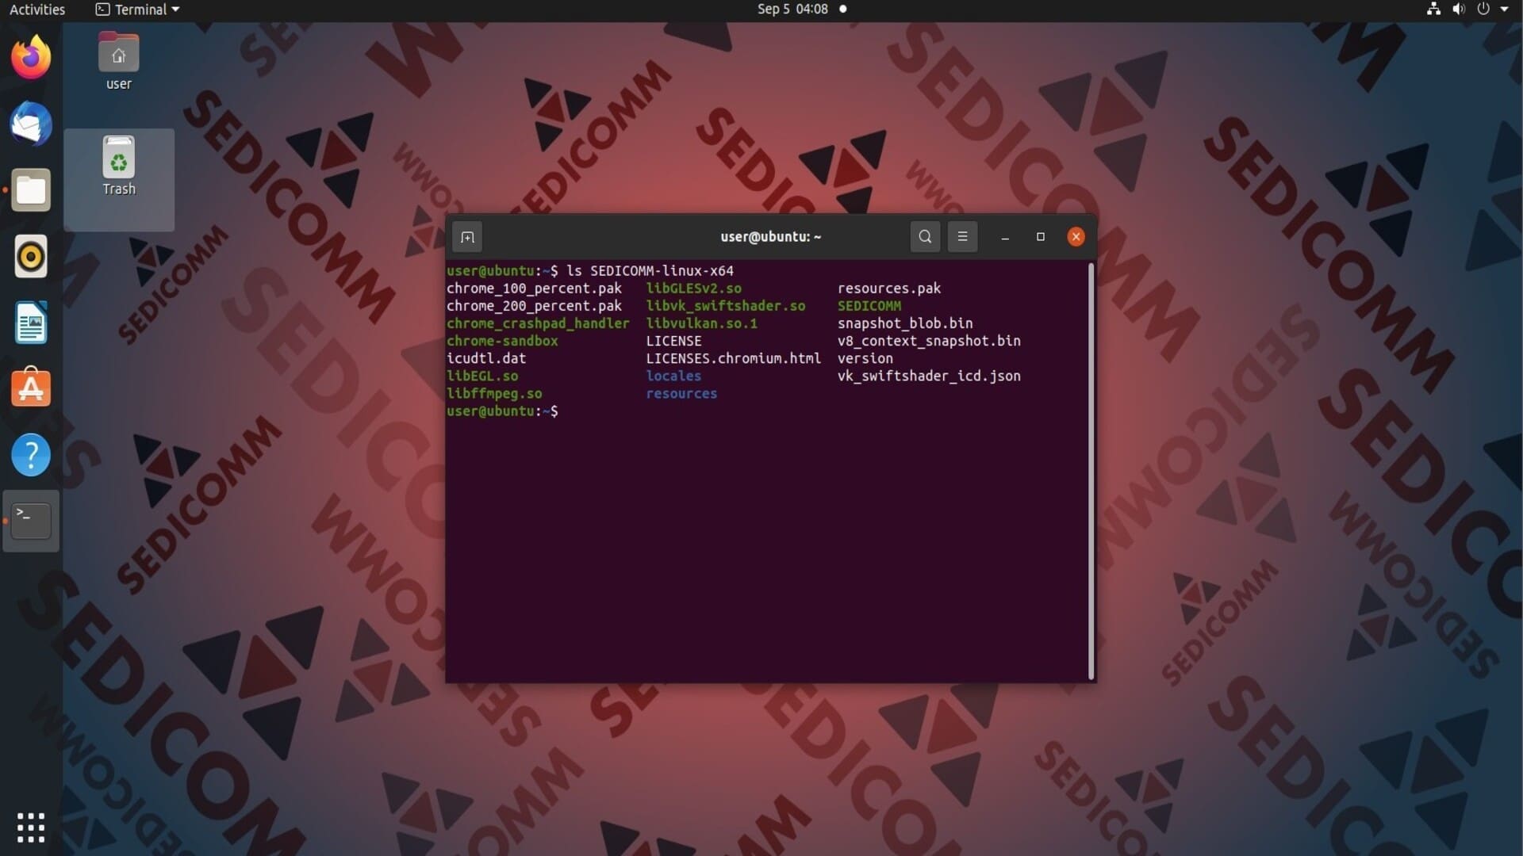Maximize the terminal window
Viewport: 1523px width, 856px height.
click(x=1041, y=237)
